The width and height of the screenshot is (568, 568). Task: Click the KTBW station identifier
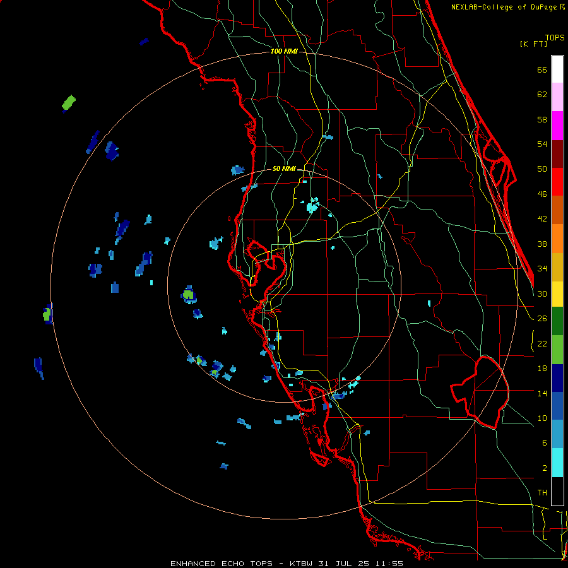pyautogui.click(x=300, y=564)
